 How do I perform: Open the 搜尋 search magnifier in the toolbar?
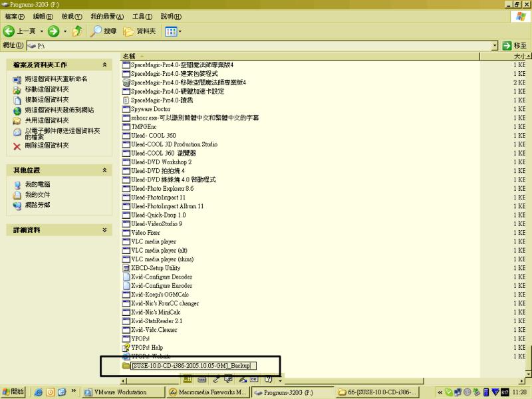(96, 31)
